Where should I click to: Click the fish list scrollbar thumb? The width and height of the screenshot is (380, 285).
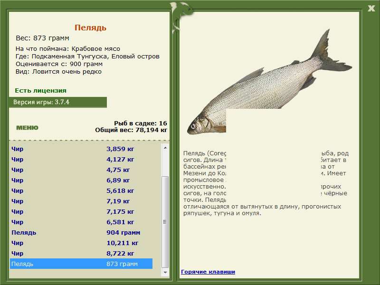pos(165,222)
